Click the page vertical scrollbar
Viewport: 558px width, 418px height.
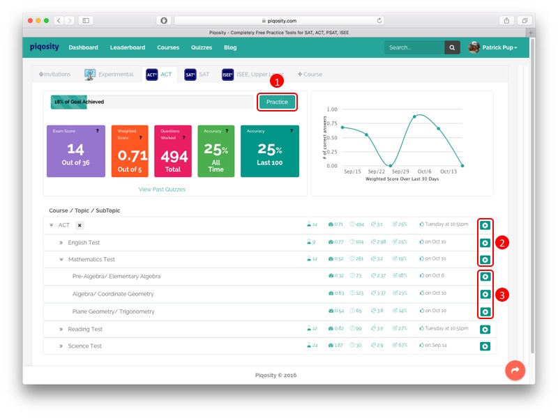(x=532, y=196)
